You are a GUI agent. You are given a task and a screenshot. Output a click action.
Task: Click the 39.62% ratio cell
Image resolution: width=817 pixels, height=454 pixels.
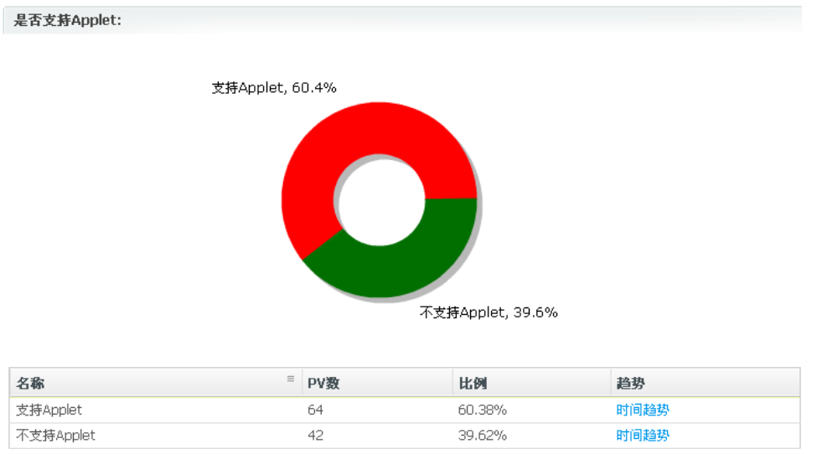pos(483,436)
